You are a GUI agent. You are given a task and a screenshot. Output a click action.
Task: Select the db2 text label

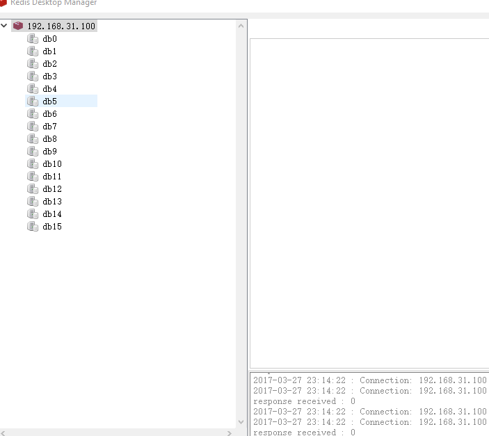(49, 63)
